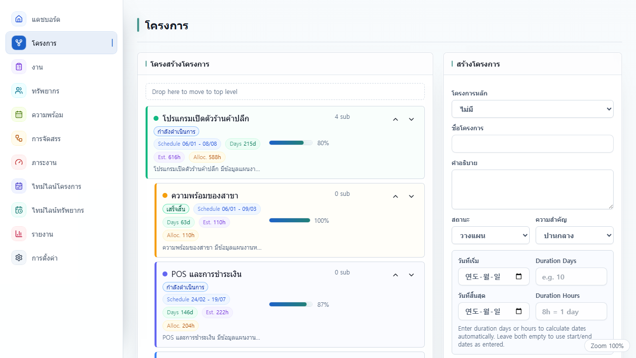Image resolution: width=636 pixels, height=358 pixels.
Task: Open รายงาน menu item
Action: pos(61,234)
